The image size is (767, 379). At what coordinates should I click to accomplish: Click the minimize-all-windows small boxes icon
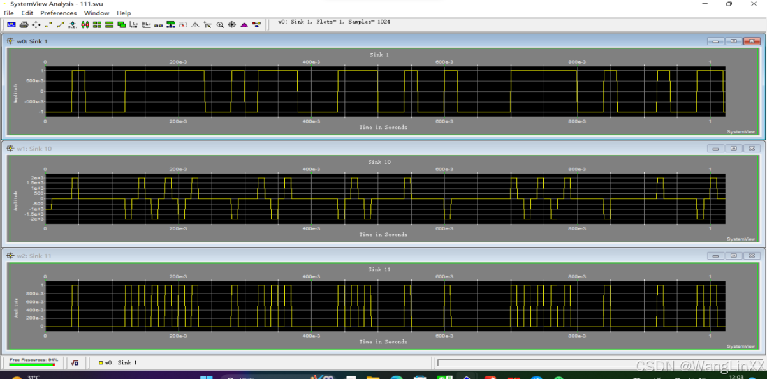click(x=158, y=25)
